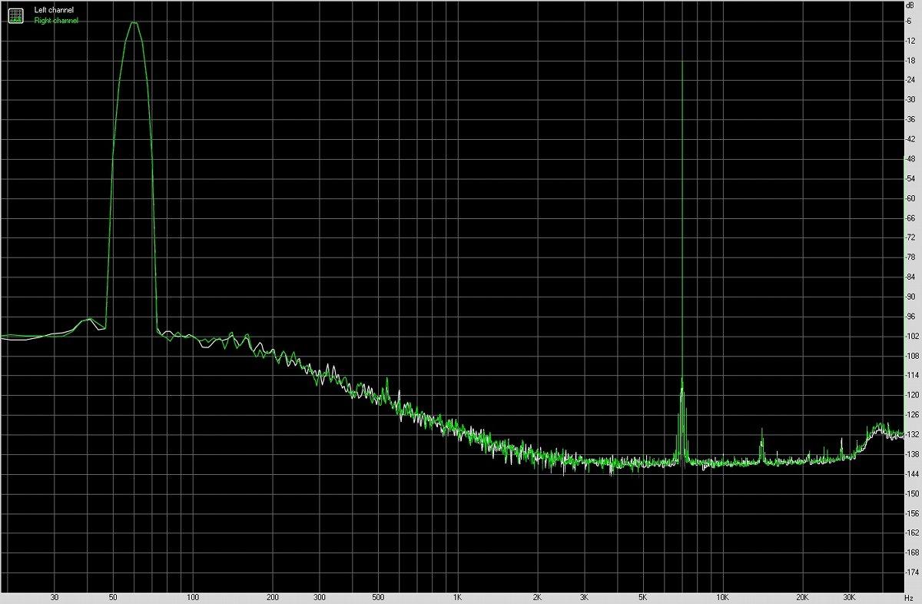Click the 30 Hz frequency axis label
The height and width of the screenshot is (604, 922).
click(54, 597)
